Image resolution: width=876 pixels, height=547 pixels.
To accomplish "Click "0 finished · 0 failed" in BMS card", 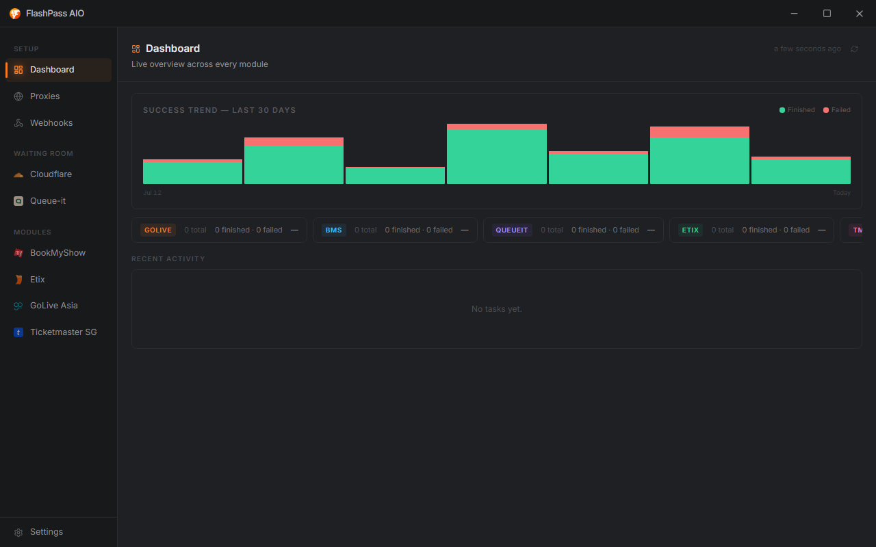I will 419,230.
